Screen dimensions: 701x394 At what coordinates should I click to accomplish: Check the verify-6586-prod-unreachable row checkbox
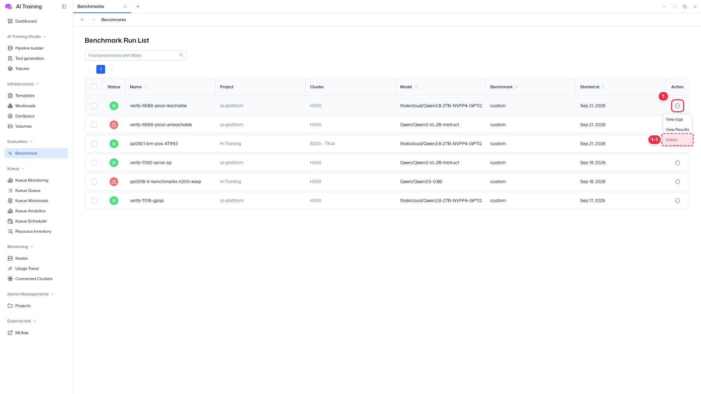click(94, 125)
